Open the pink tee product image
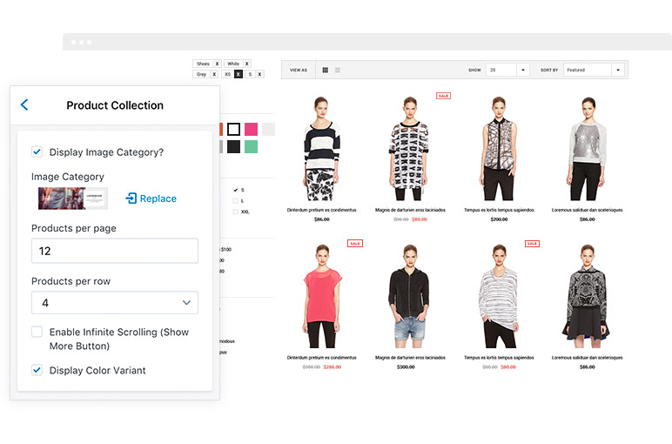This screenshot has width=672, height=444. (322, 296)
